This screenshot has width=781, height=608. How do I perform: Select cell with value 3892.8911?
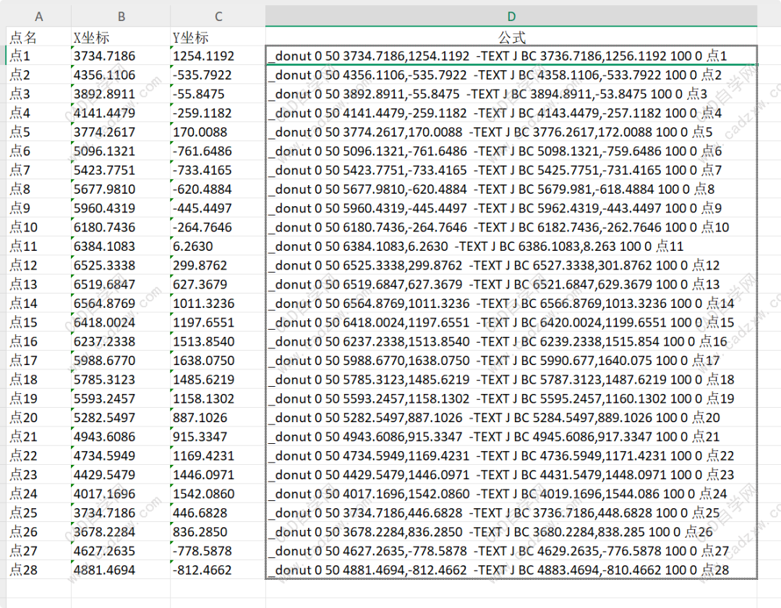tap(121, 93)
